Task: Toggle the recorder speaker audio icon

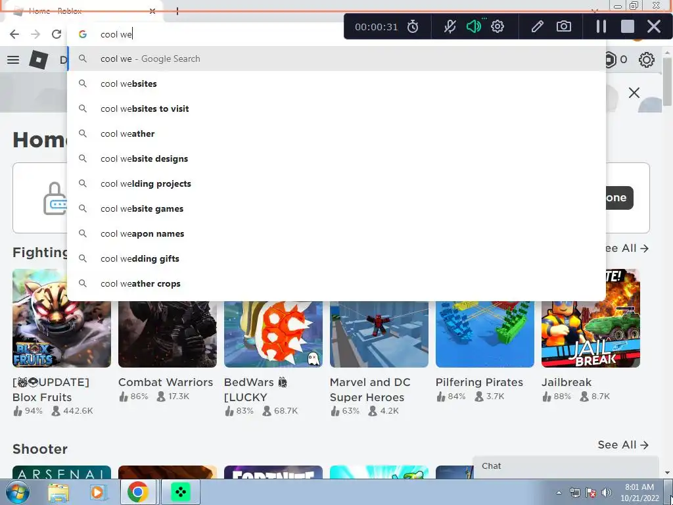Action: (474, 26)
